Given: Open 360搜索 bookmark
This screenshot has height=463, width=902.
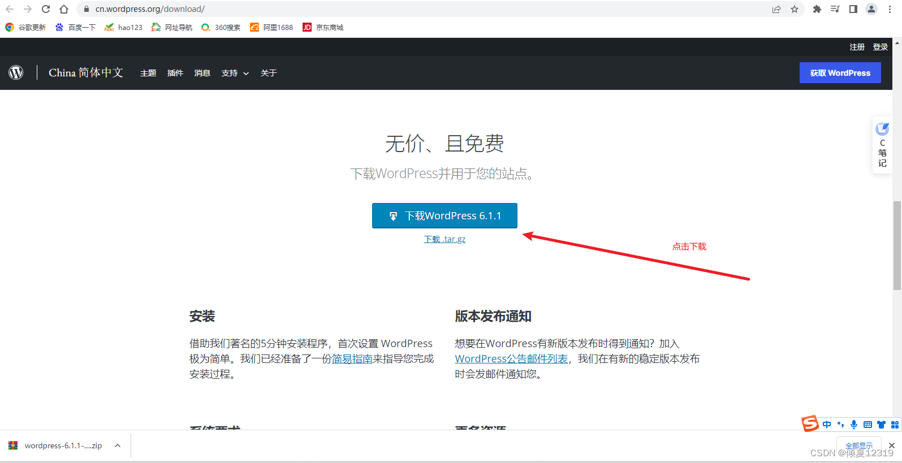Looking at the screenshot, I should 221,27.
